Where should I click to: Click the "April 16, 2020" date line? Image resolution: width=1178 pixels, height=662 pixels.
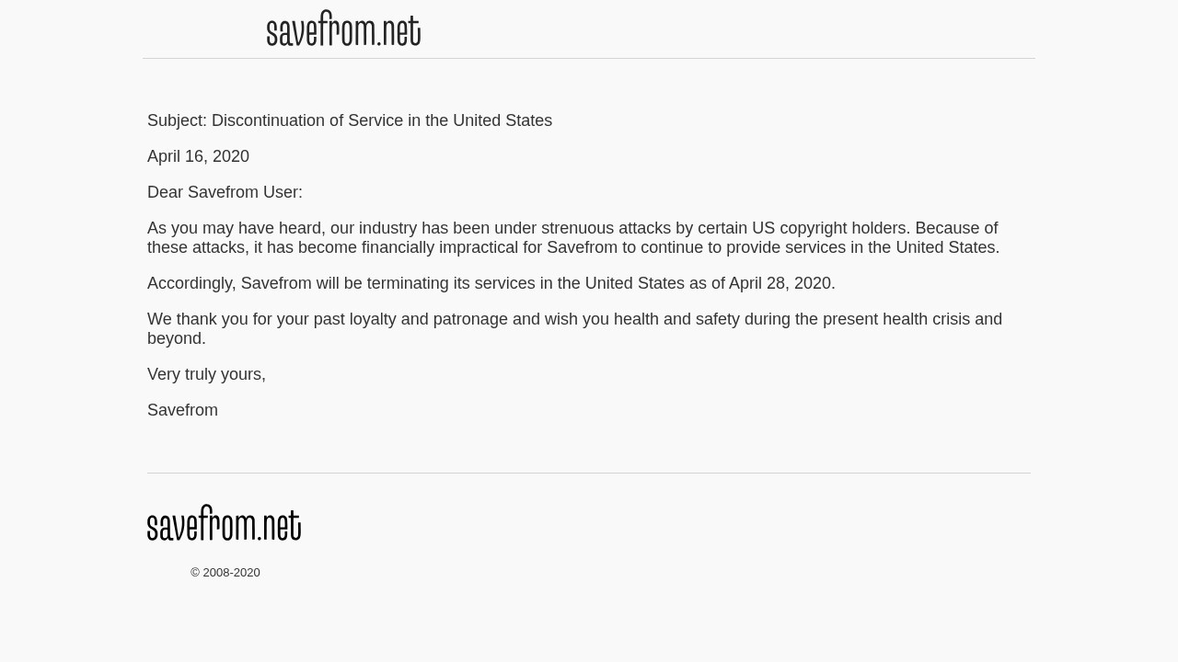coord(198,156)
